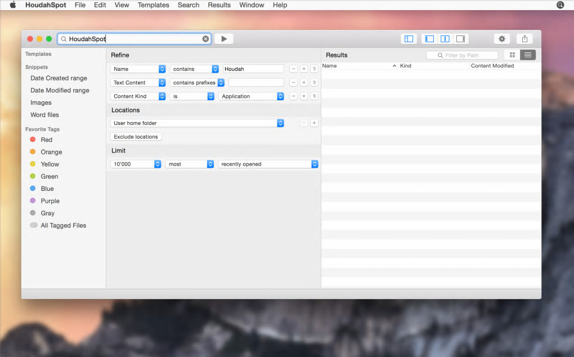574x357 pixels.
Task: Toggle the left pane layout button
Action: click(429, 39)
